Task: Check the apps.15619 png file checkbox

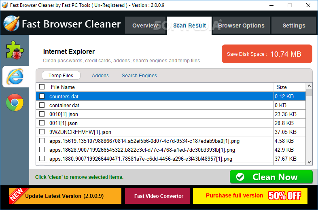Action: coord(42,141)
